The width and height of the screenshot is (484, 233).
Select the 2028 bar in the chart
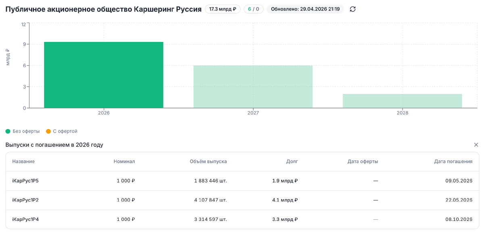point(402,101)
